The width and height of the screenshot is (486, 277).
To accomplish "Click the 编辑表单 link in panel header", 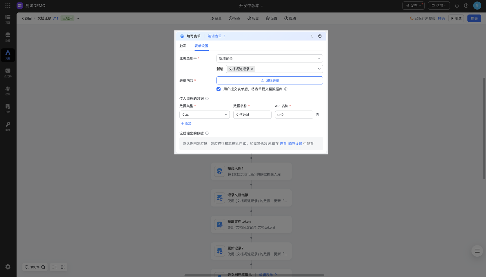I will click(x=217, y=36).
